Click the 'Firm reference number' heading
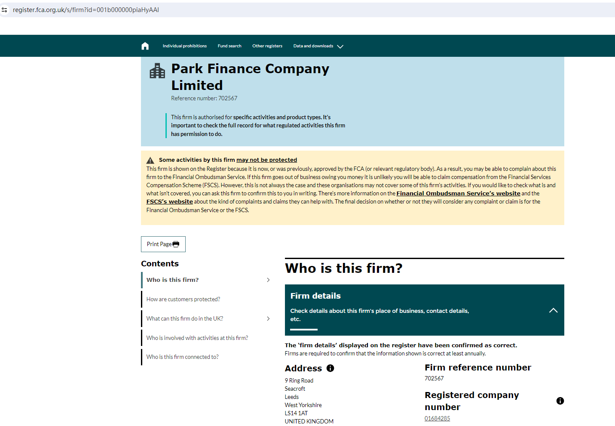Screen dimensions: 615x426 tap(478, 367)
